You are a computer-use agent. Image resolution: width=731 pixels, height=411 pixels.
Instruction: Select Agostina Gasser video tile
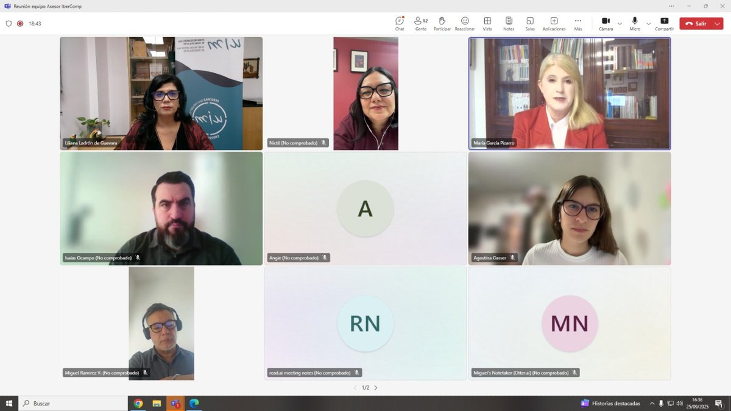click(x=570, y=209)
